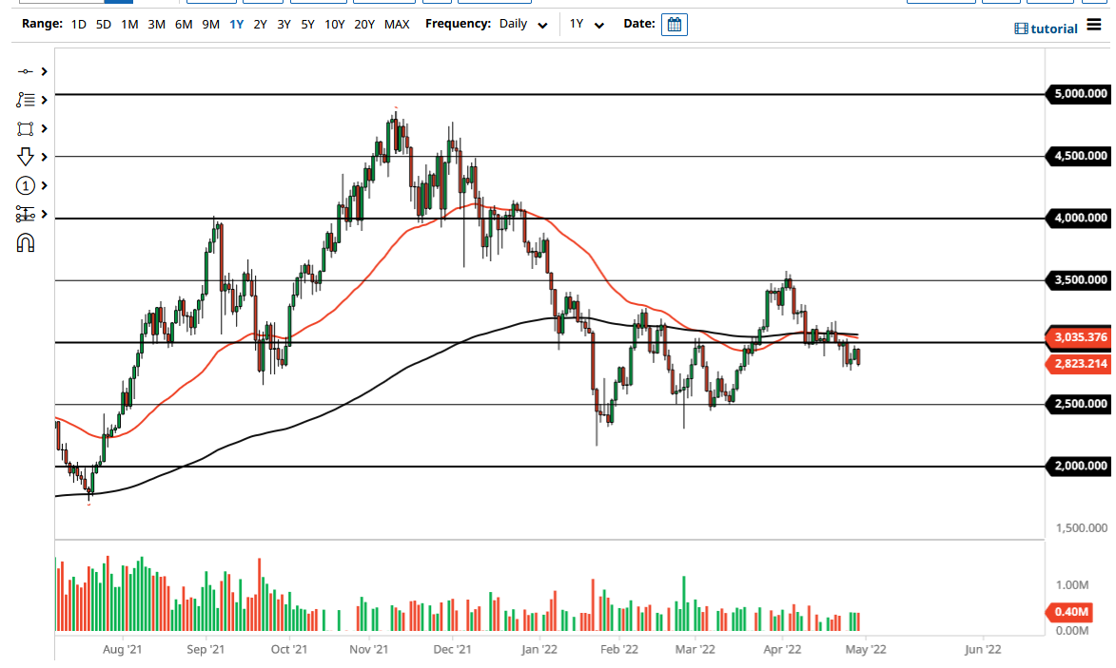Open the hamburger menu at top right
The width and height of the screenshot is (1116, 668).
point(1093,25)
